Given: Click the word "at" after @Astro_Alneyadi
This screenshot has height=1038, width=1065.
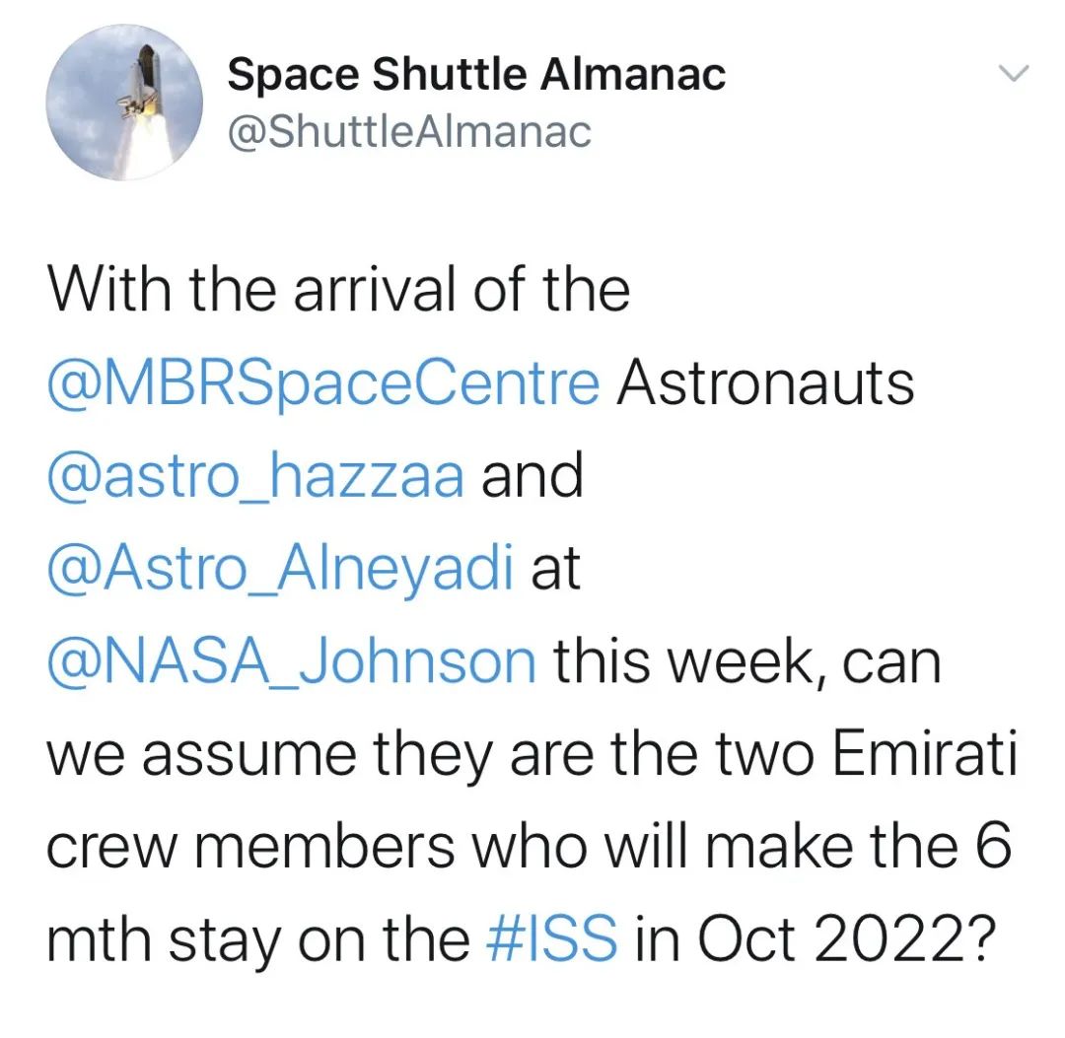Looking at the screenshot, I should pos(556,570).
